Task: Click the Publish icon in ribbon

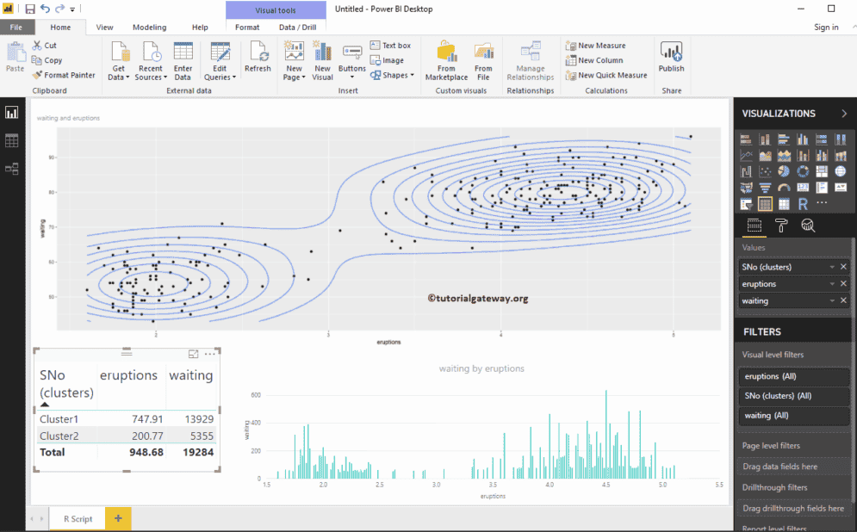Action: click(x=671, y=57)
